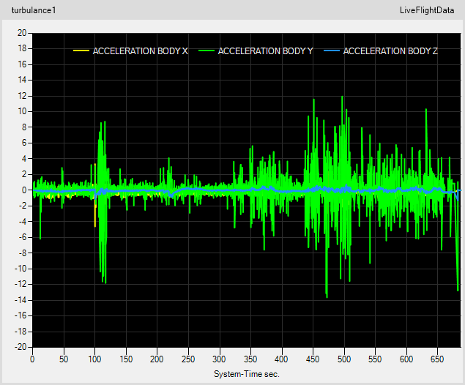465x385 pixels.
Task: Click the 250 tick on the time axis
Action: pyautogui.click(x=189, y=359)
